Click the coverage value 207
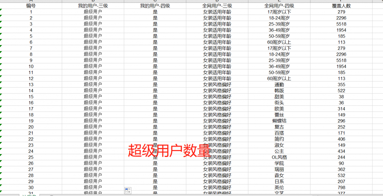 click(x=341, y=181)
